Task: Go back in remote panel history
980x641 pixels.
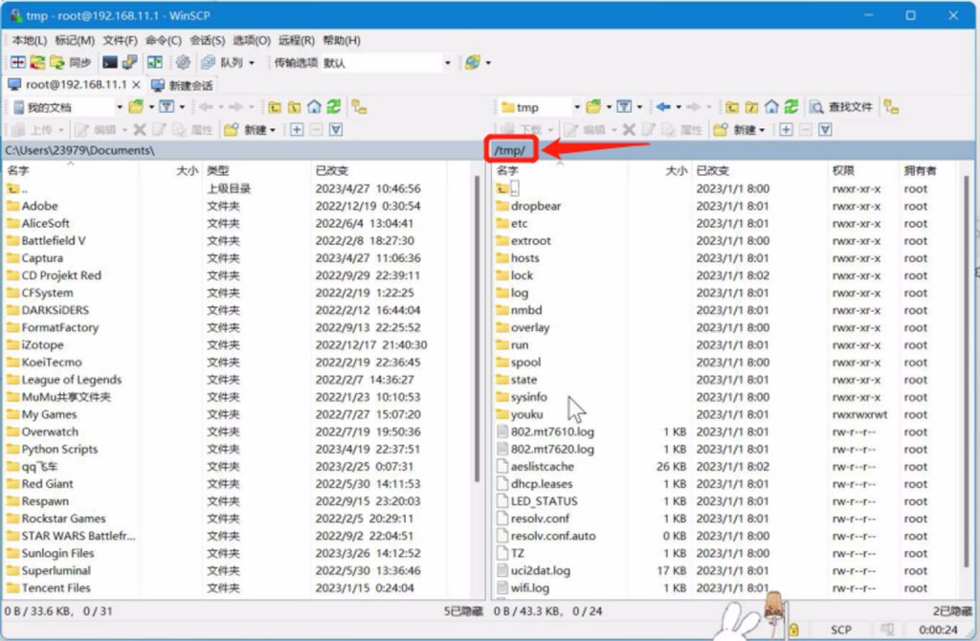Action: [x=664, y=107]
